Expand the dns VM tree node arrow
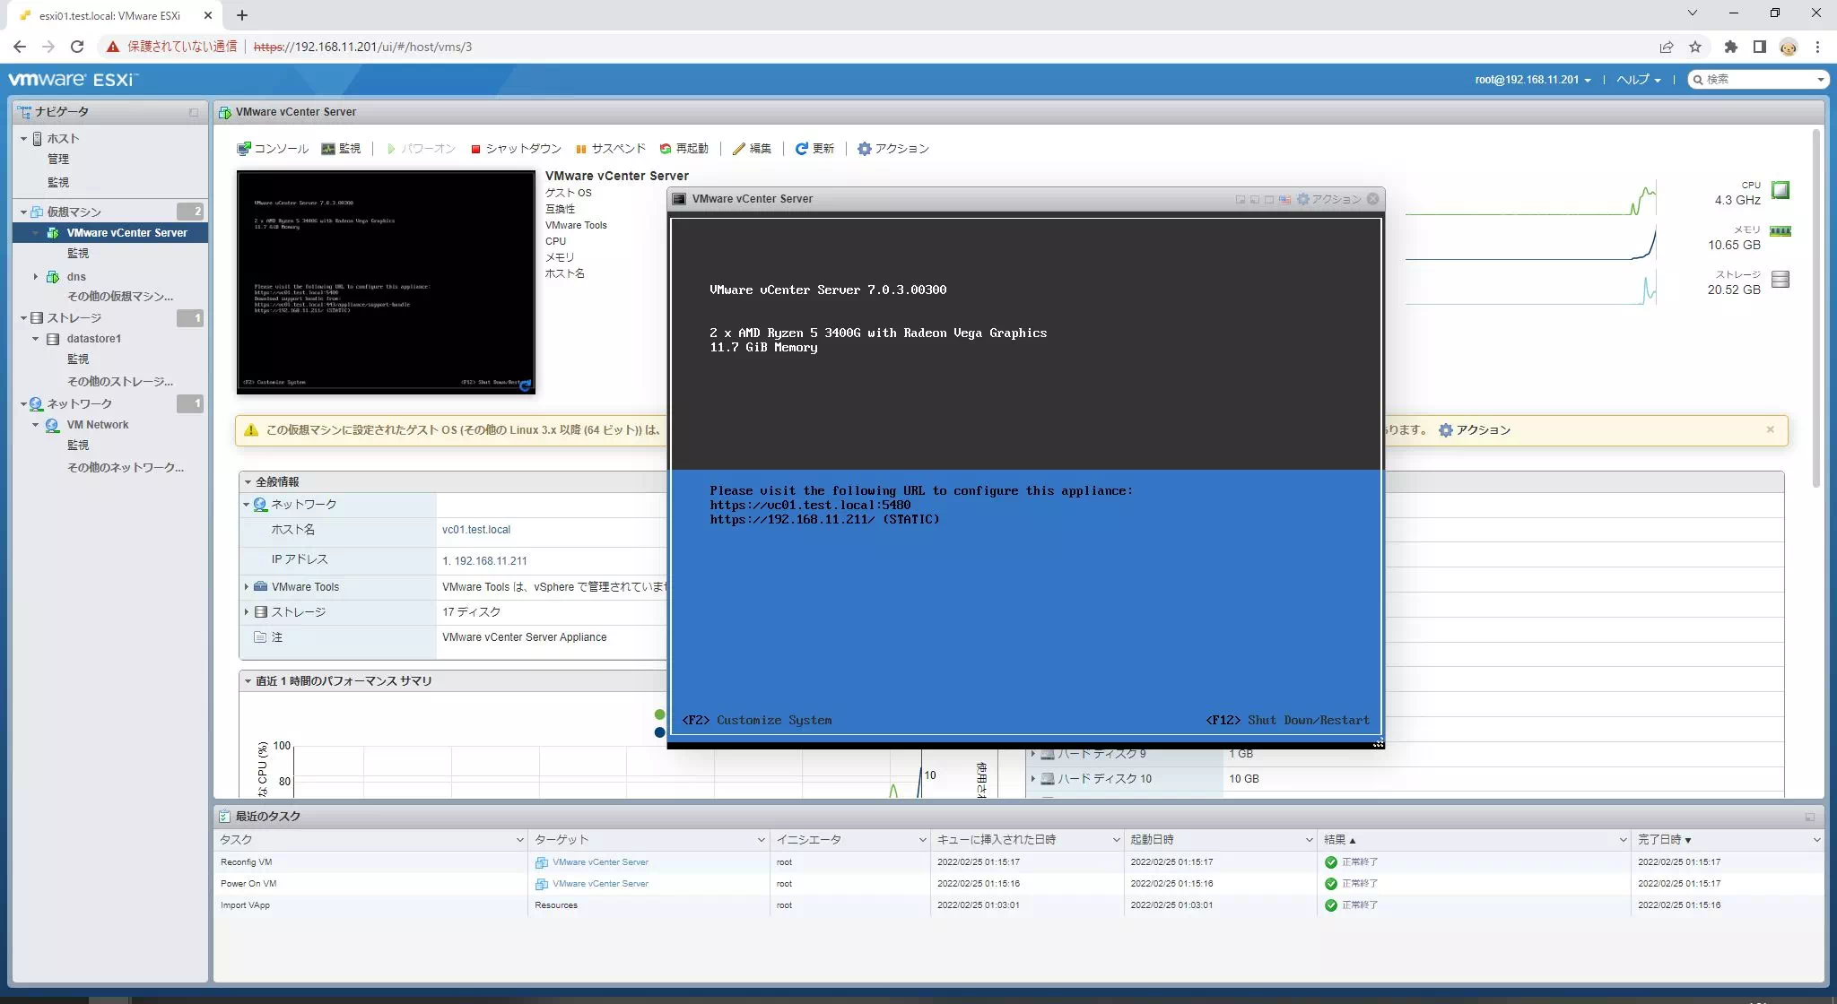This screenshot has width=1837, height=1004. point(35,277)
